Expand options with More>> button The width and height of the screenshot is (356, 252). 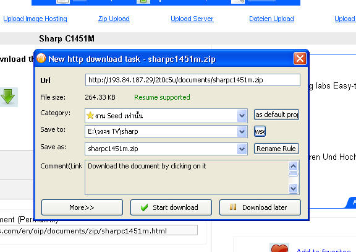tap(82, 207)
